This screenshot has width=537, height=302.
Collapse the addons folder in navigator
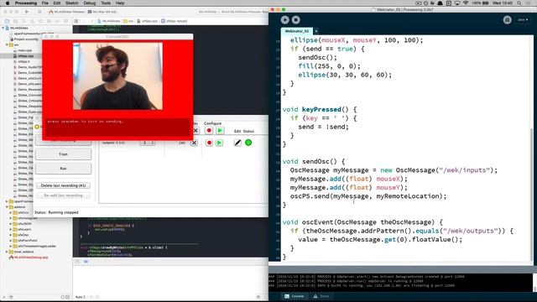click(7, 207)
